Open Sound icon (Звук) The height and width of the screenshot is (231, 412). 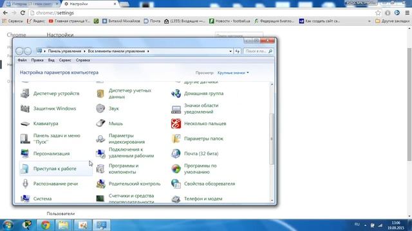point(100,108)
